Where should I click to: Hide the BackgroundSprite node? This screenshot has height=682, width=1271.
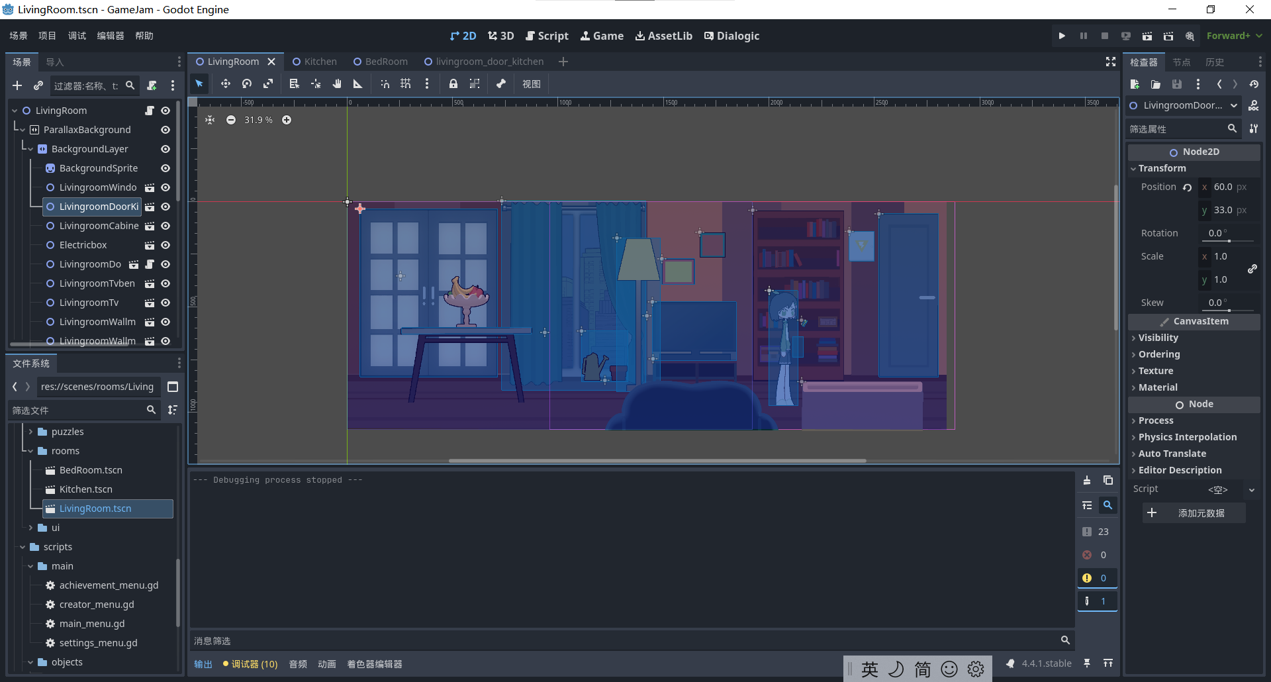pos(165,168)
